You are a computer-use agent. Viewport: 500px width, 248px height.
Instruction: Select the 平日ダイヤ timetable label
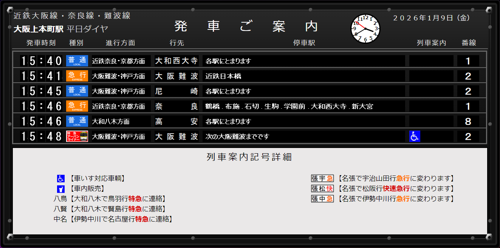click(x=88, y=29)
